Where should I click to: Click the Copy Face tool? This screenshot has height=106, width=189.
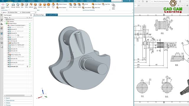tap(106, 4)
